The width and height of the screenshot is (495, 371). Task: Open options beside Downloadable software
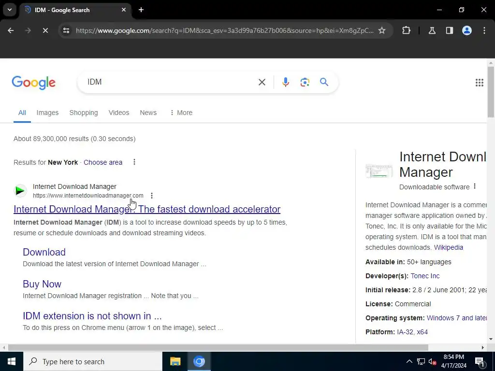[x=475, y=186]
